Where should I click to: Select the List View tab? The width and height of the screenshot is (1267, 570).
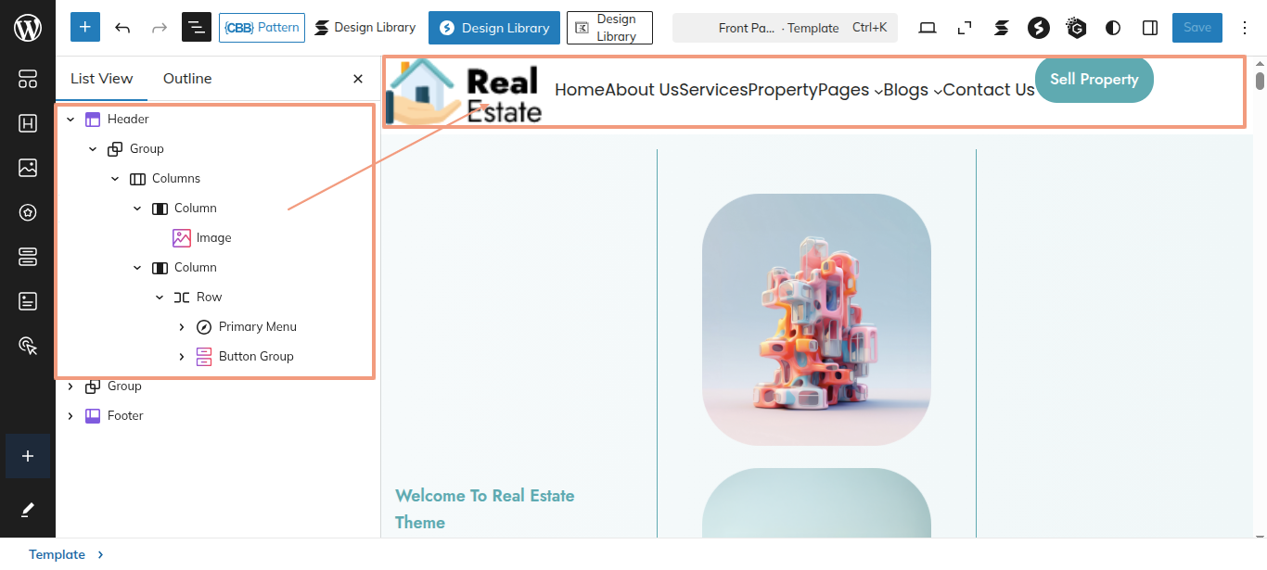point(102,79)
